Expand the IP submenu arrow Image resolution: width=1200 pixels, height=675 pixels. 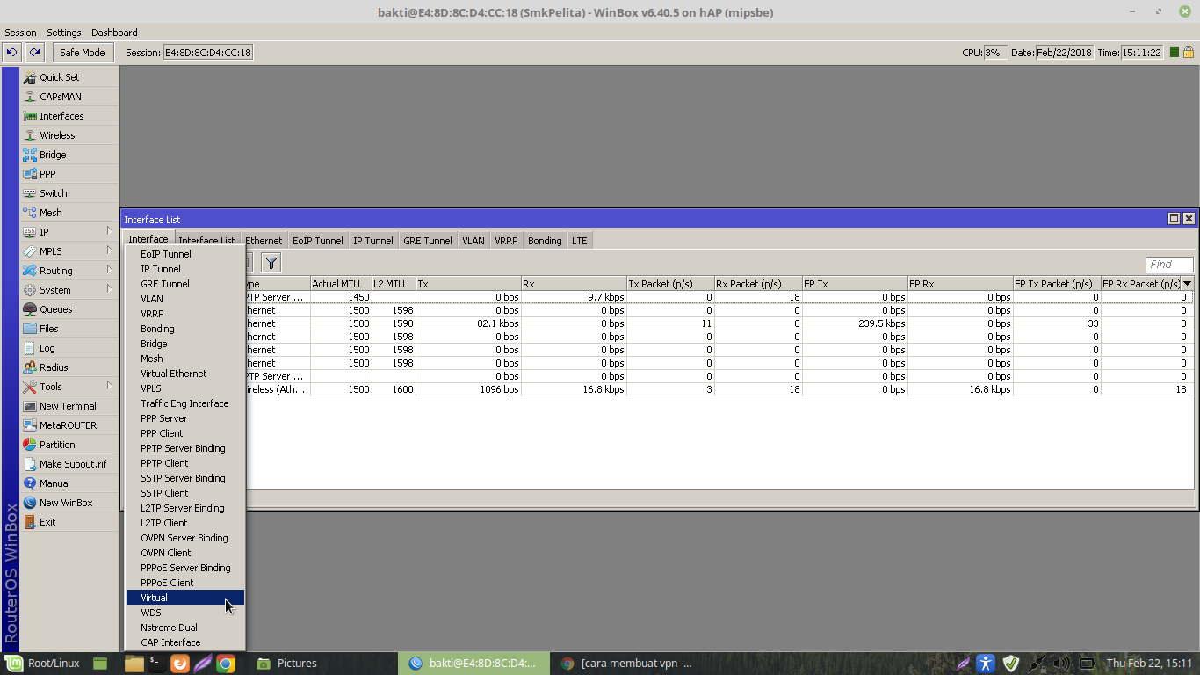109,231
